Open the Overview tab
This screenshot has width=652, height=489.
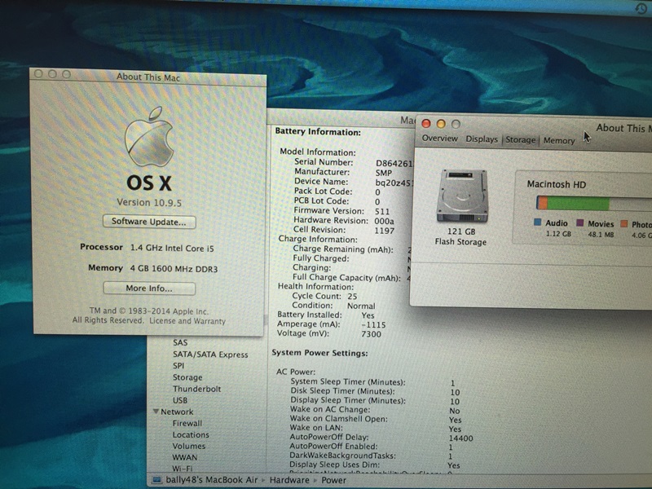click(439, 138)
